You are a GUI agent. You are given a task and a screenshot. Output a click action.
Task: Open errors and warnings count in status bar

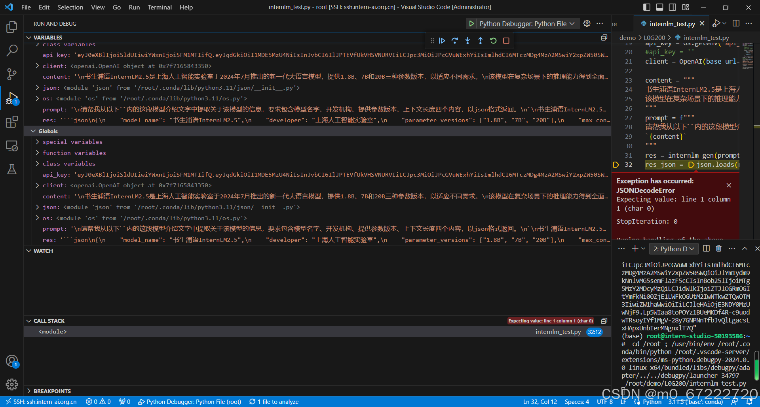tap(98, 402)
